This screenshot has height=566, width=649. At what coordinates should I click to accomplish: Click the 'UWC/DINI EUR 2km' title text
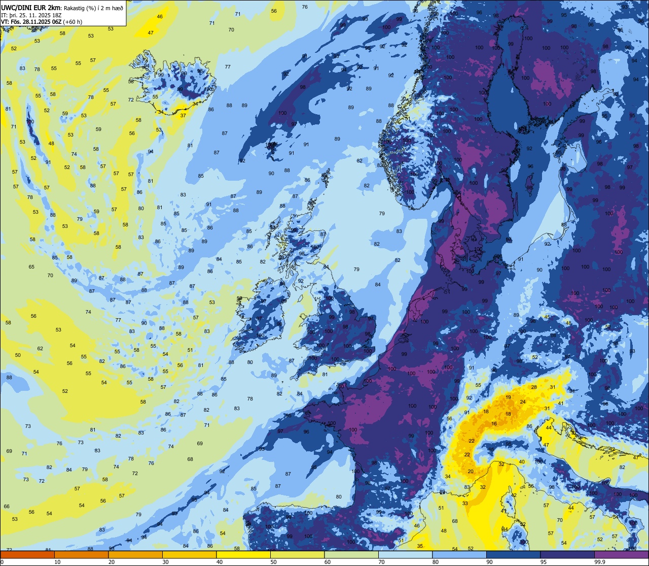point(31,7)
